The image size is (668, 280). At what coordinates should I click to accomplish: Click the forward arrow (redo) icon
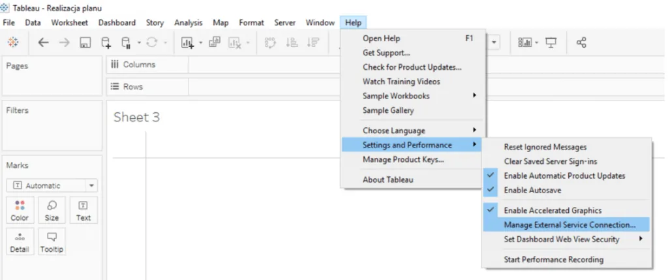click(x=64, y=42)
